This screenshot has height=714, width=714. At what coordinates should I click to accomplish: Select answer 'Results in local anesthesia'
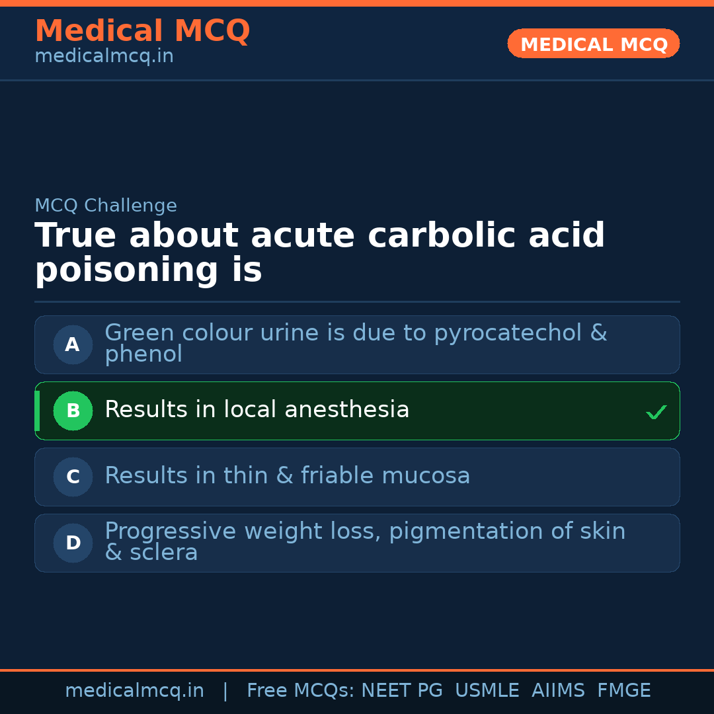click(257, 410)
